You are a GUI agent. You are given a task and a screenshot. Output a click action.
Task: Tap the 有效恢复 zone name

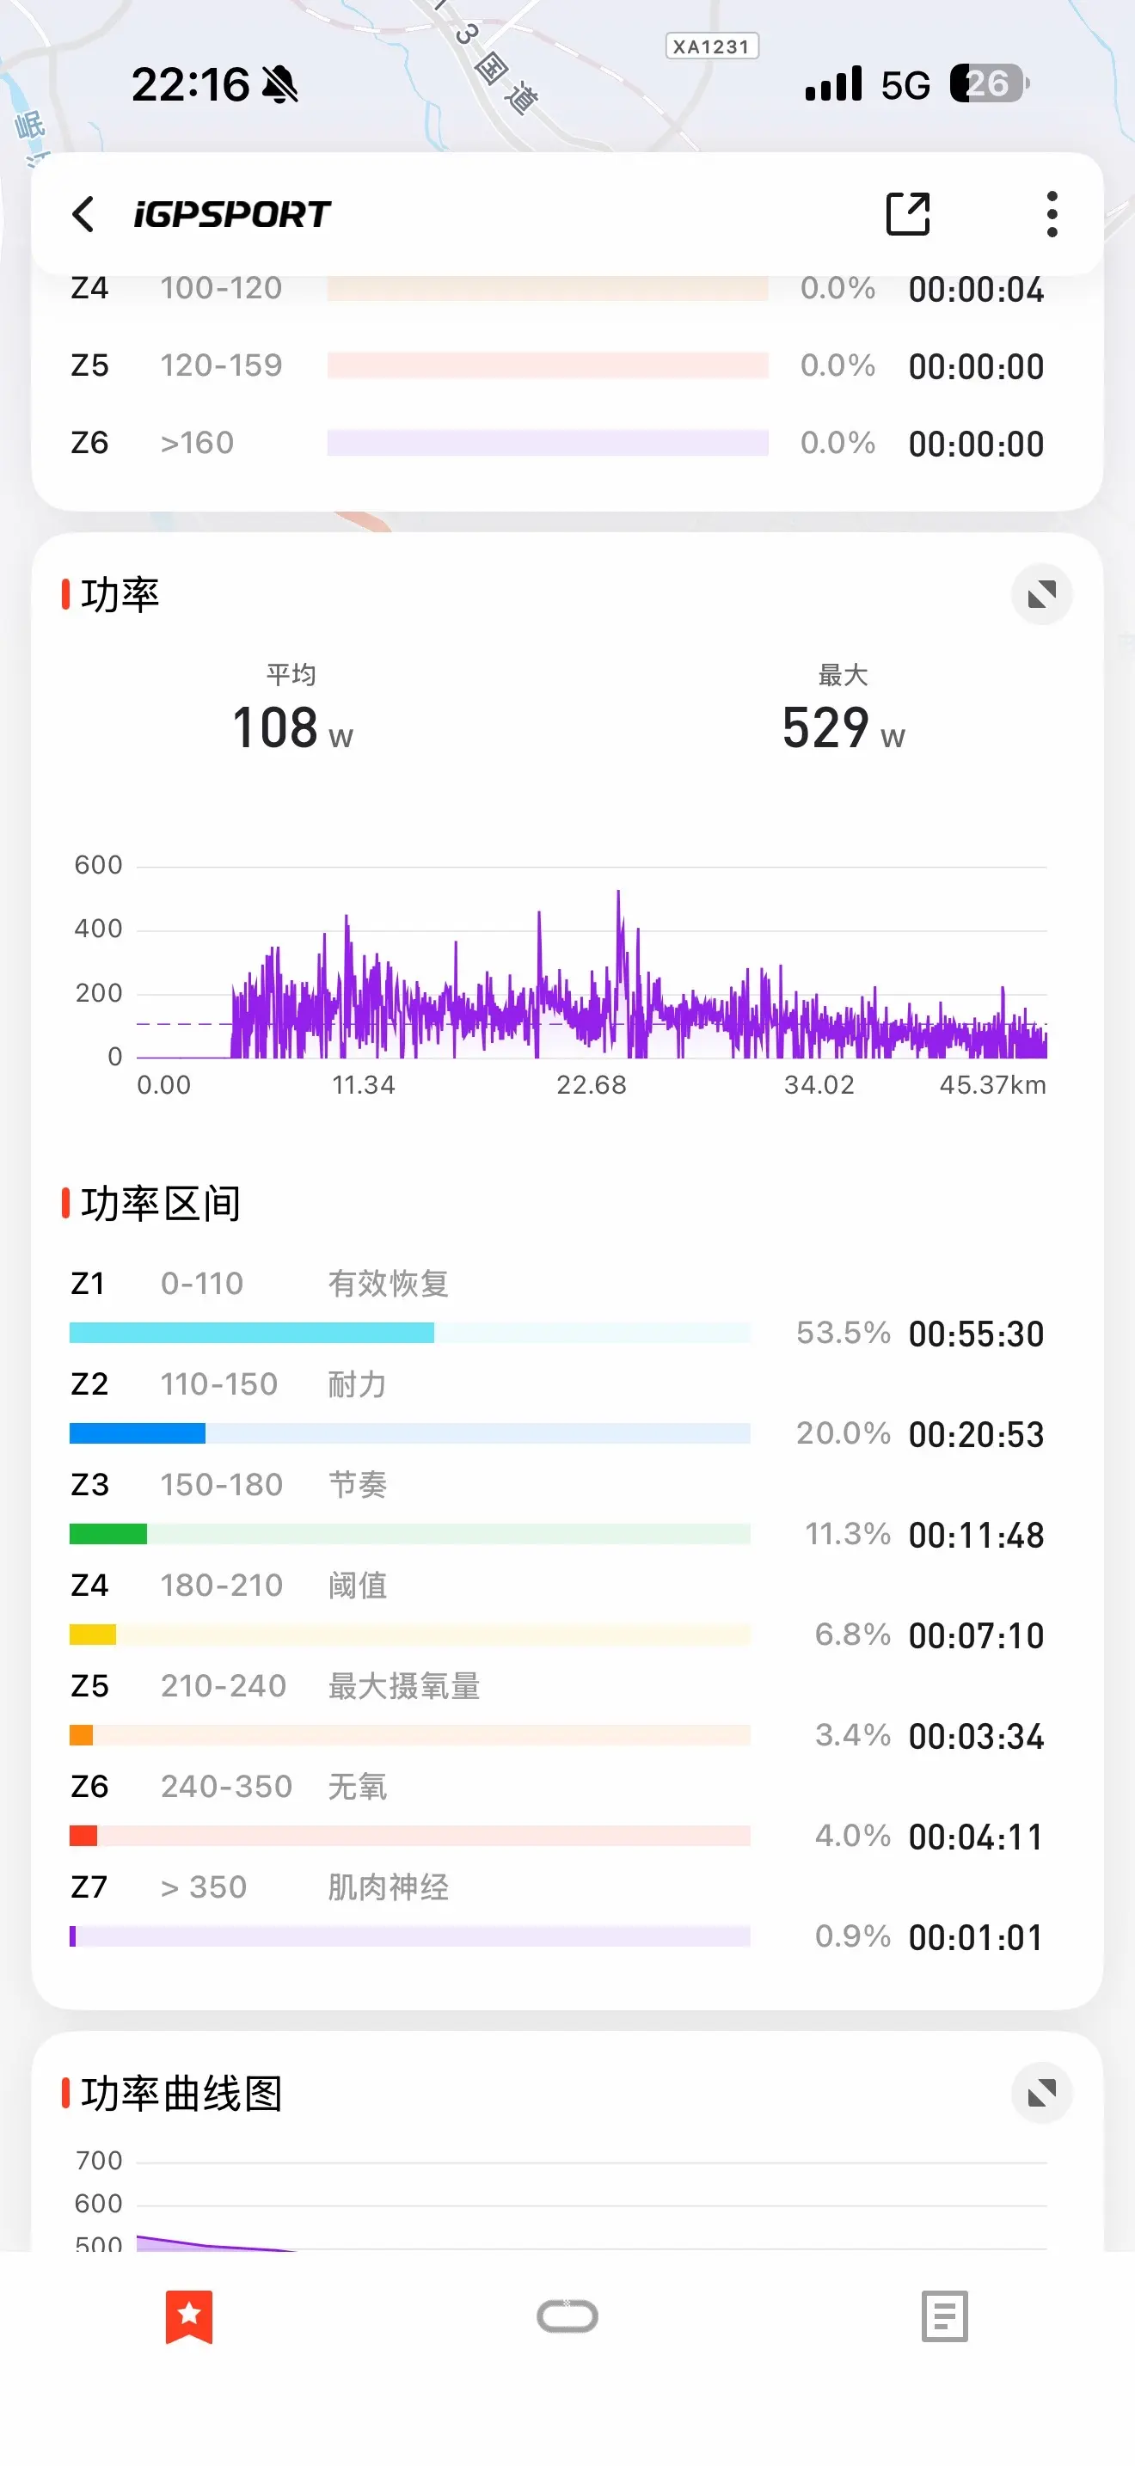[x=389, y=1283]
